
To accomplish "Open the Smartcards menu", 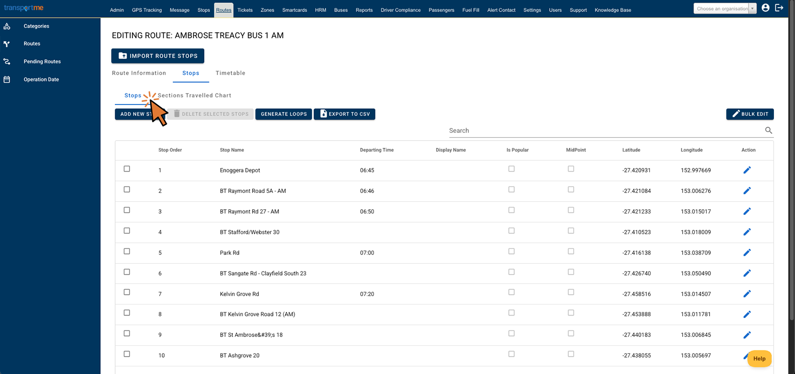I will point(294,10).
